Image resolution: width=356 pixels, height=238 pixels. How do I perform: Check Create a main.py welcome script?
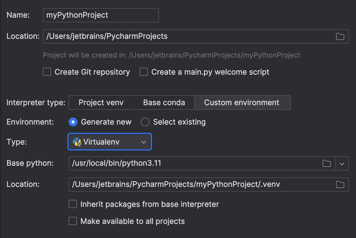point(143,72)
